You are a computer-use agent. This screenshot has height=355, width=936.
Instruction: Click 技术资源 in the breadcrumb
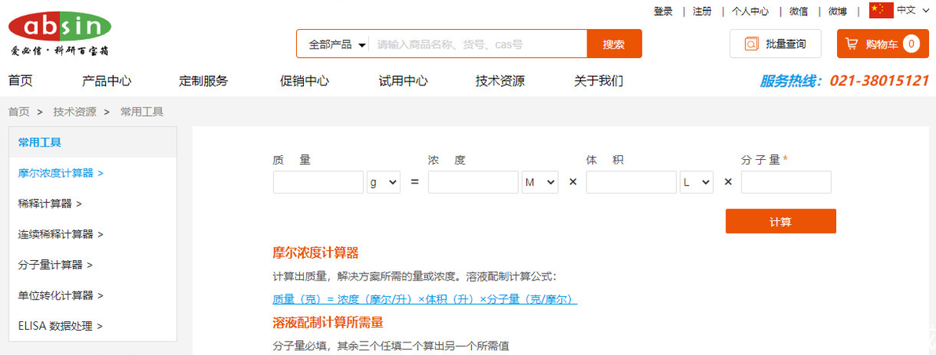(75, 111)
